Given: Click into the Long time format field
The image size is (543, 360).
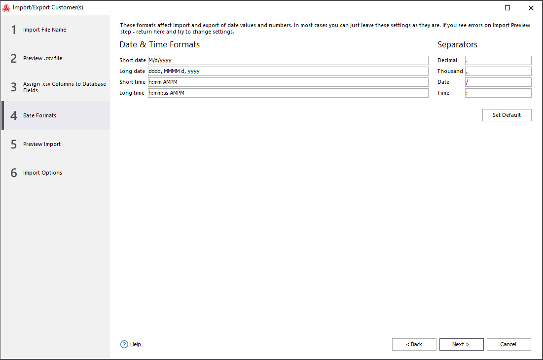Looking at the screenshot, I should click(288, 93).
